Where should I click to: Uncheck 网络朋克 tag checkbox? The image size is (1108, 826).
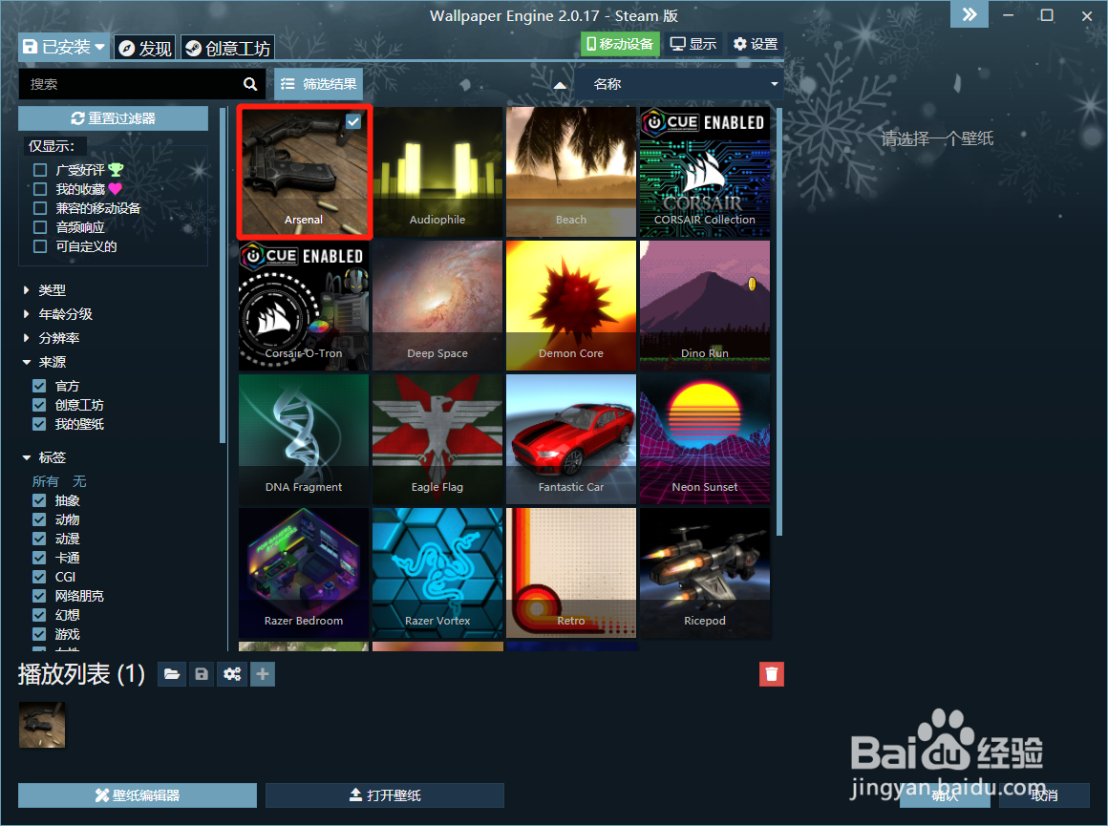39,596
